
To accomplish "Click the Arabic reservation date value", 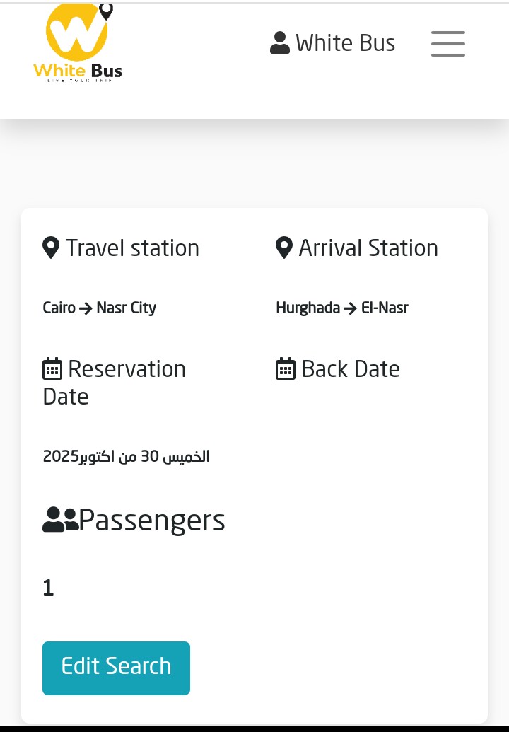I will click(127, 457).
